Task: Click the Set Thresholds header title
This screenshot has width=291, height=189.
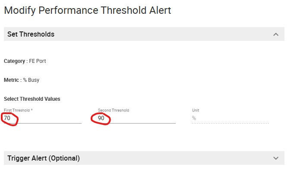Action: [x=31, y=34]
